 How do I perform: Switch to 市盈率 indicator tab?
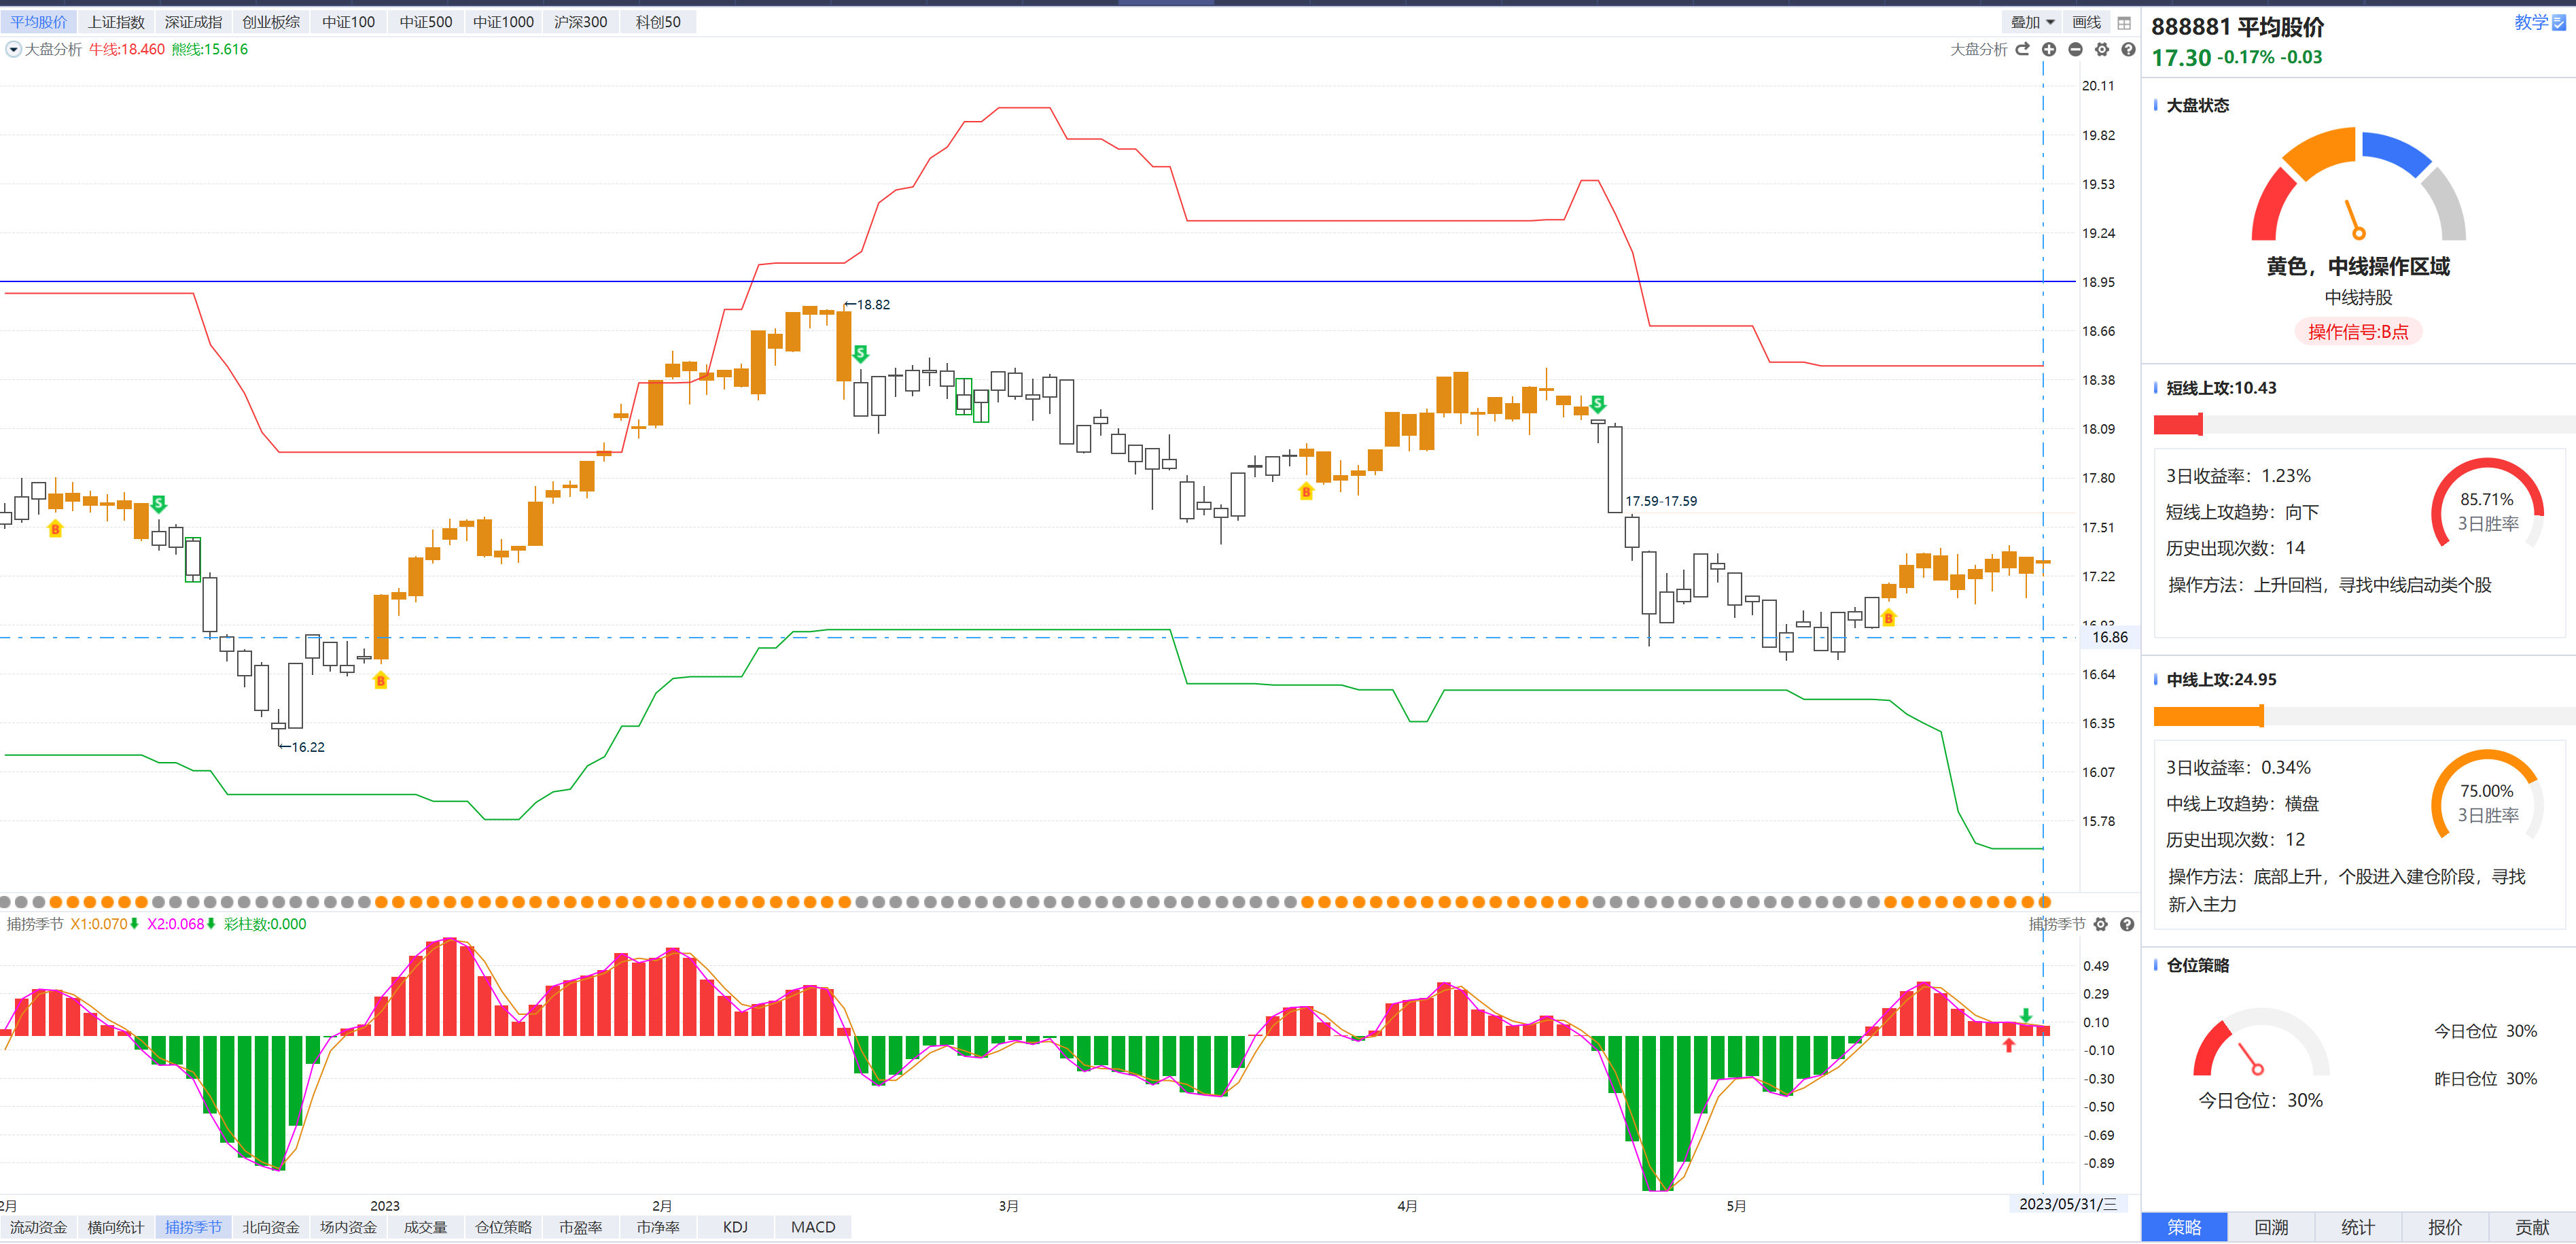(x=581, y=1227)
